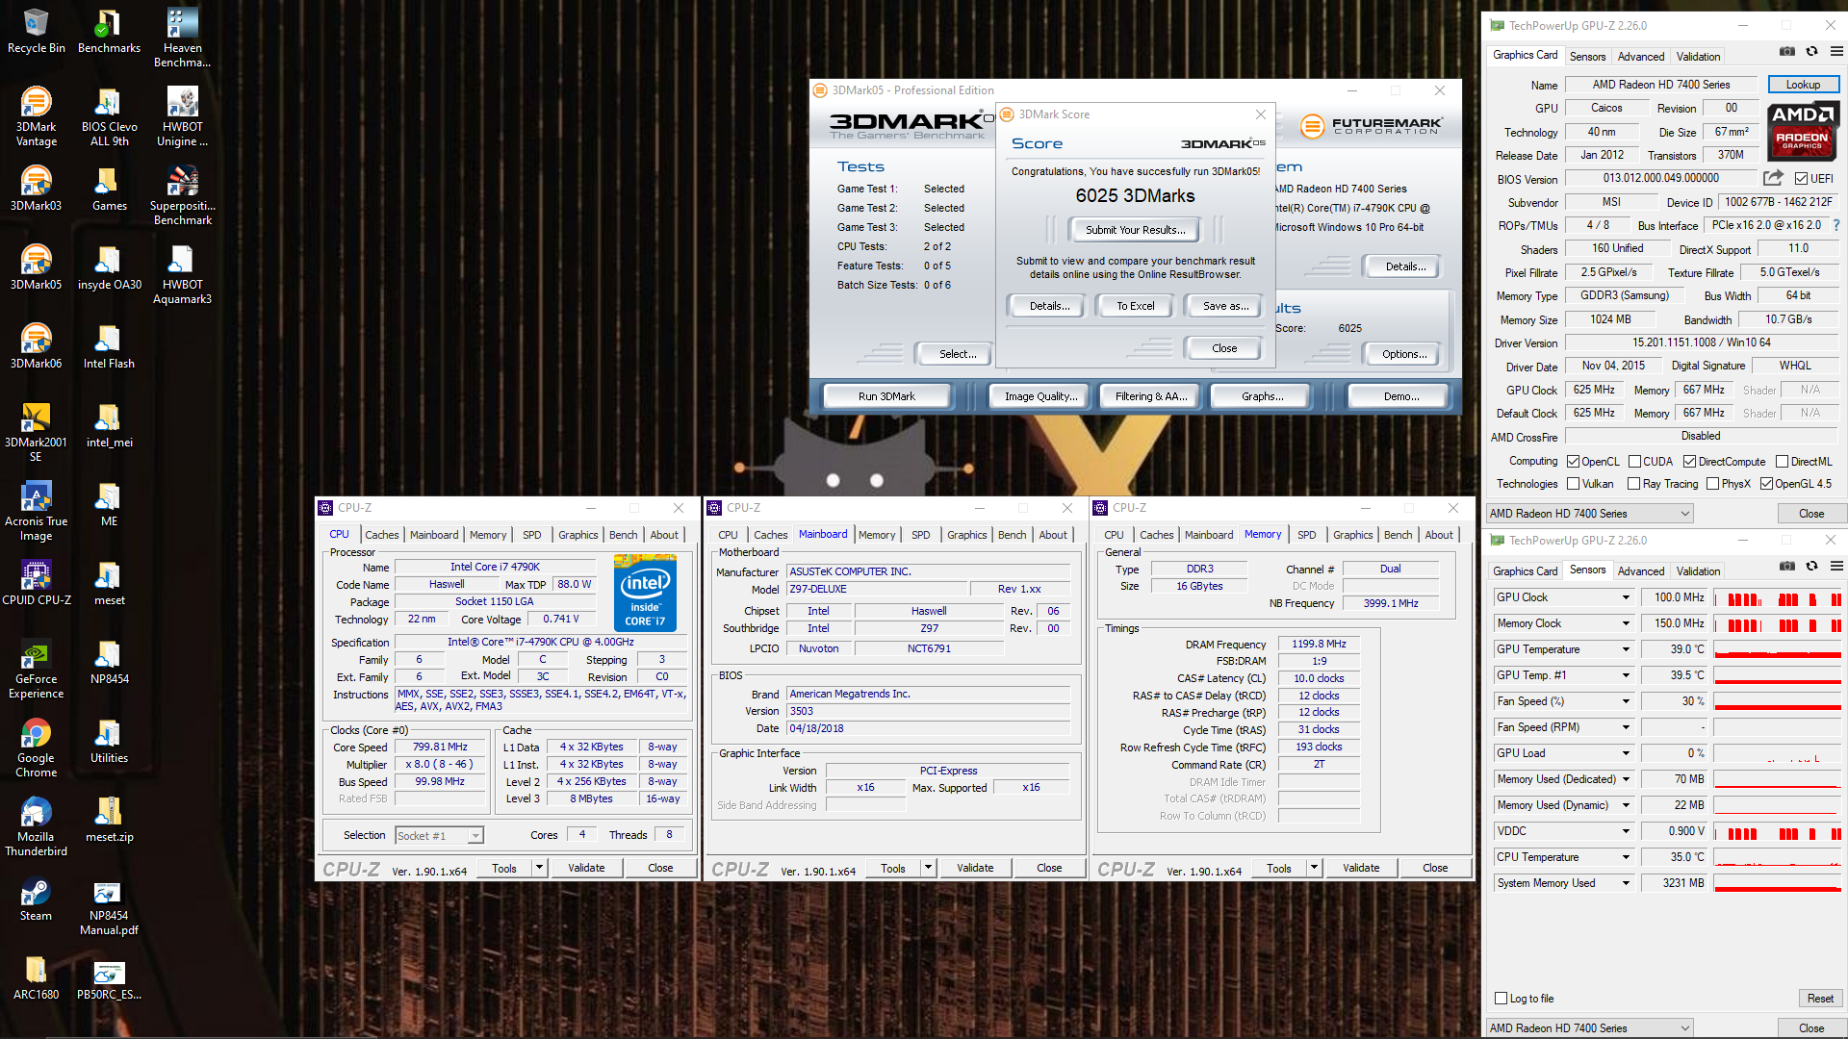
Task: Switch to Caches tab in CPU-Z CPU window
Action: point(381,535)
